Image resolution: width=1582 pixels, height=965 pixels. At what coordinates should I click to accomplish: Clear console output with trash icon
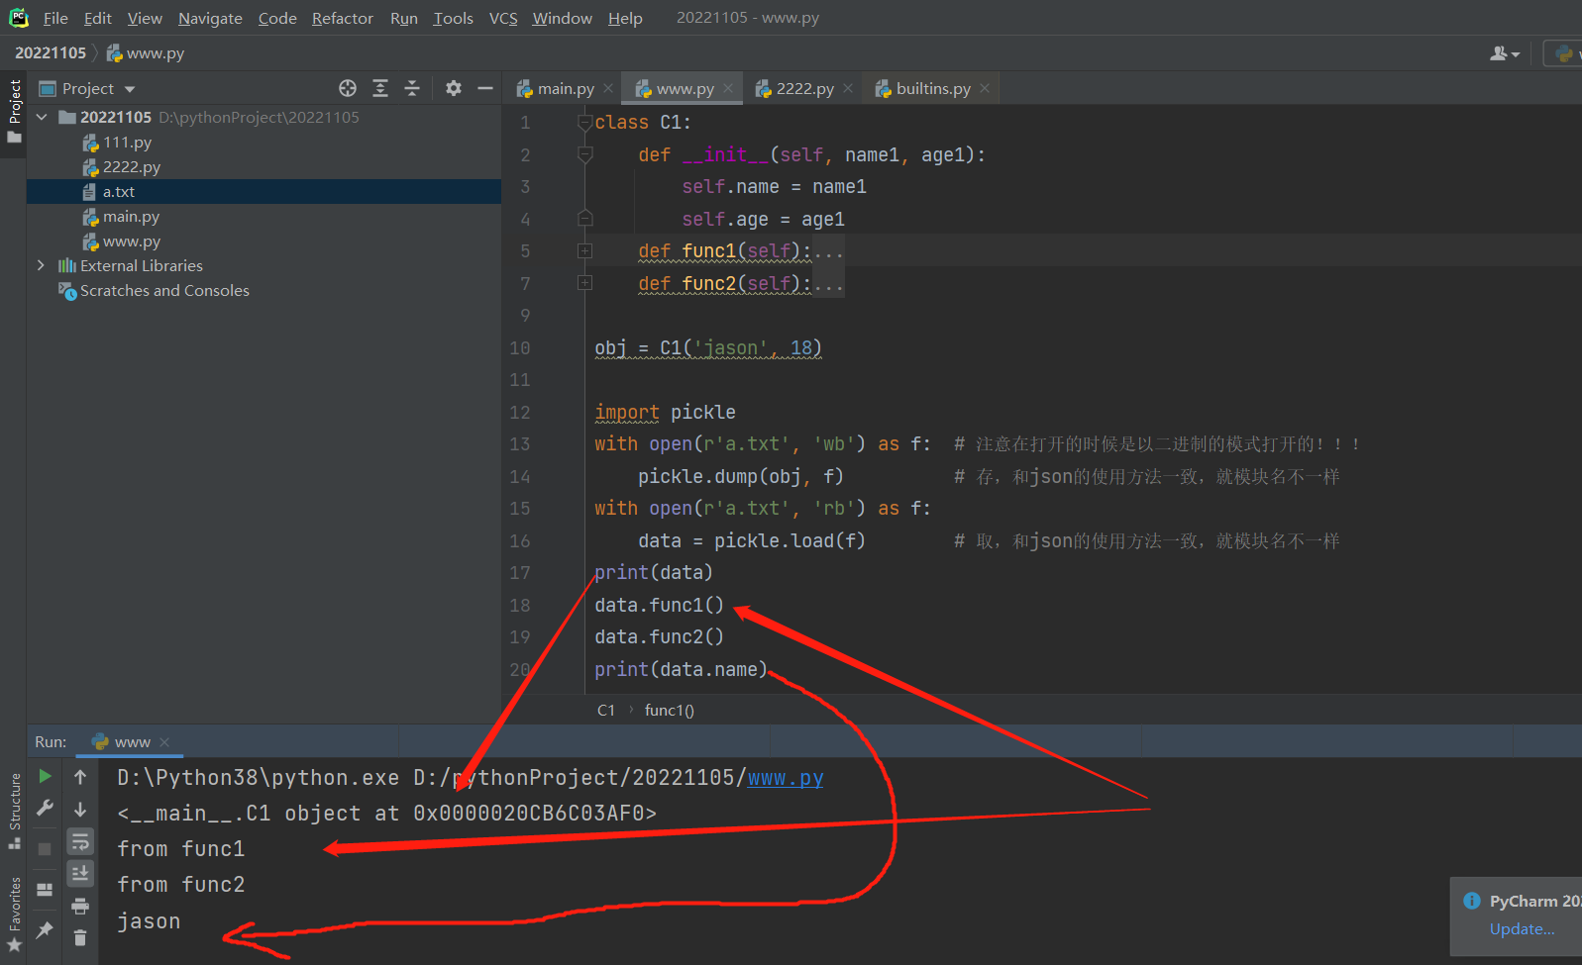80,937
